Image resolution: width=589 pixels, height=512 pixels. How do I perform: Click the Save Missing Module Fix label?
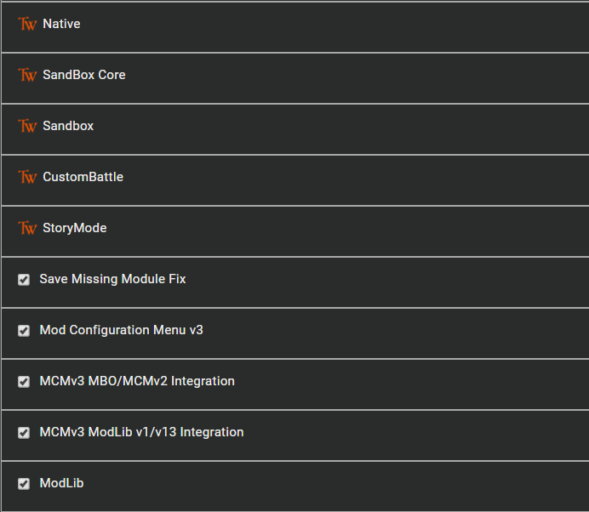click(x=112, y=279)
